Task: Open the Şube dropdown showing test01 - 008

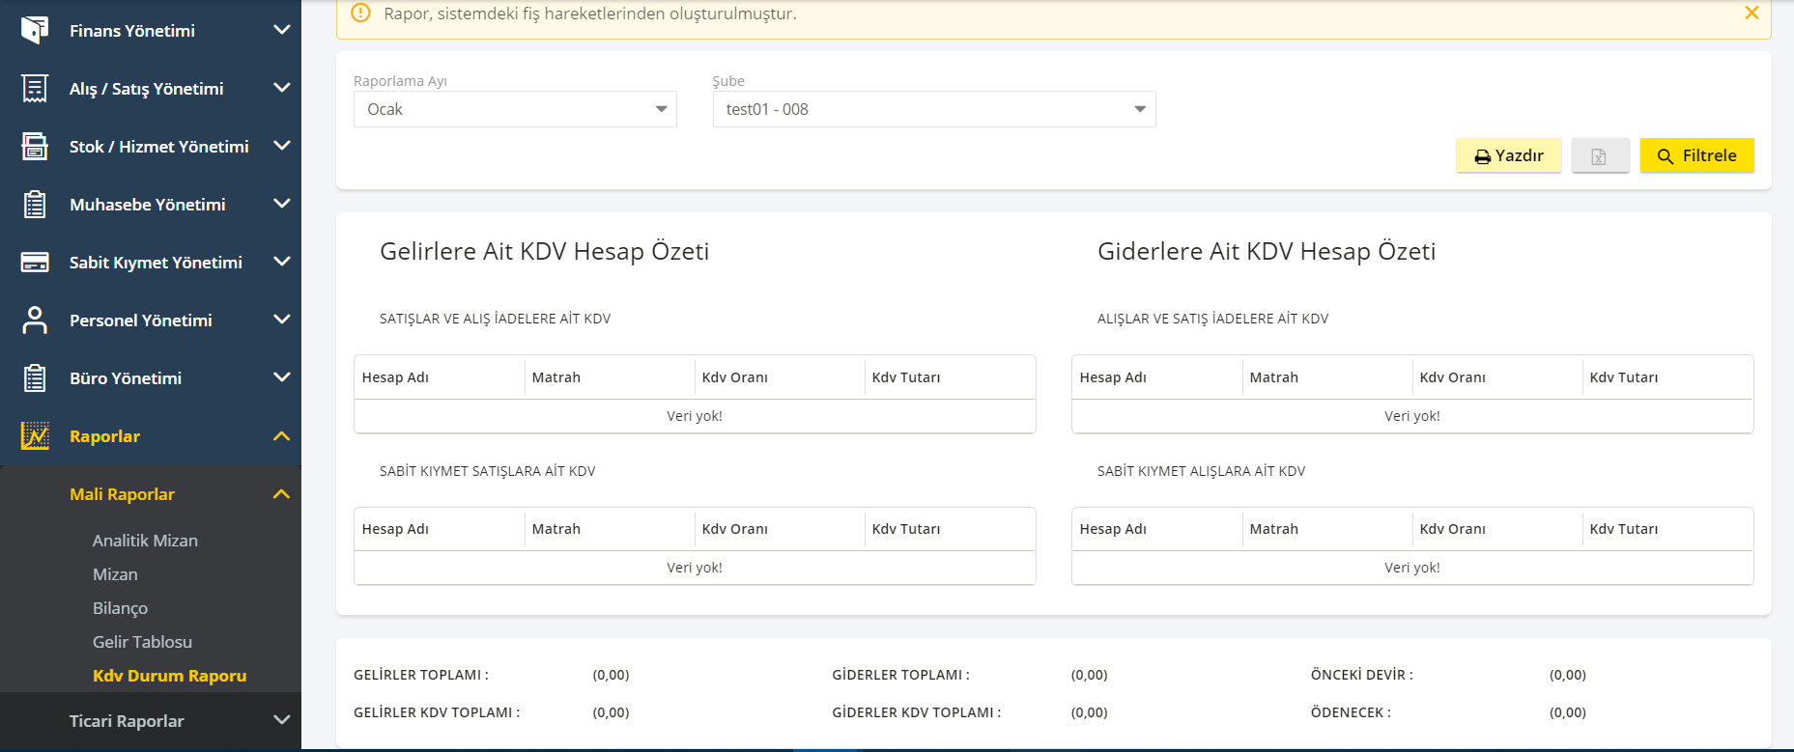Action: (x=934, y=109)
